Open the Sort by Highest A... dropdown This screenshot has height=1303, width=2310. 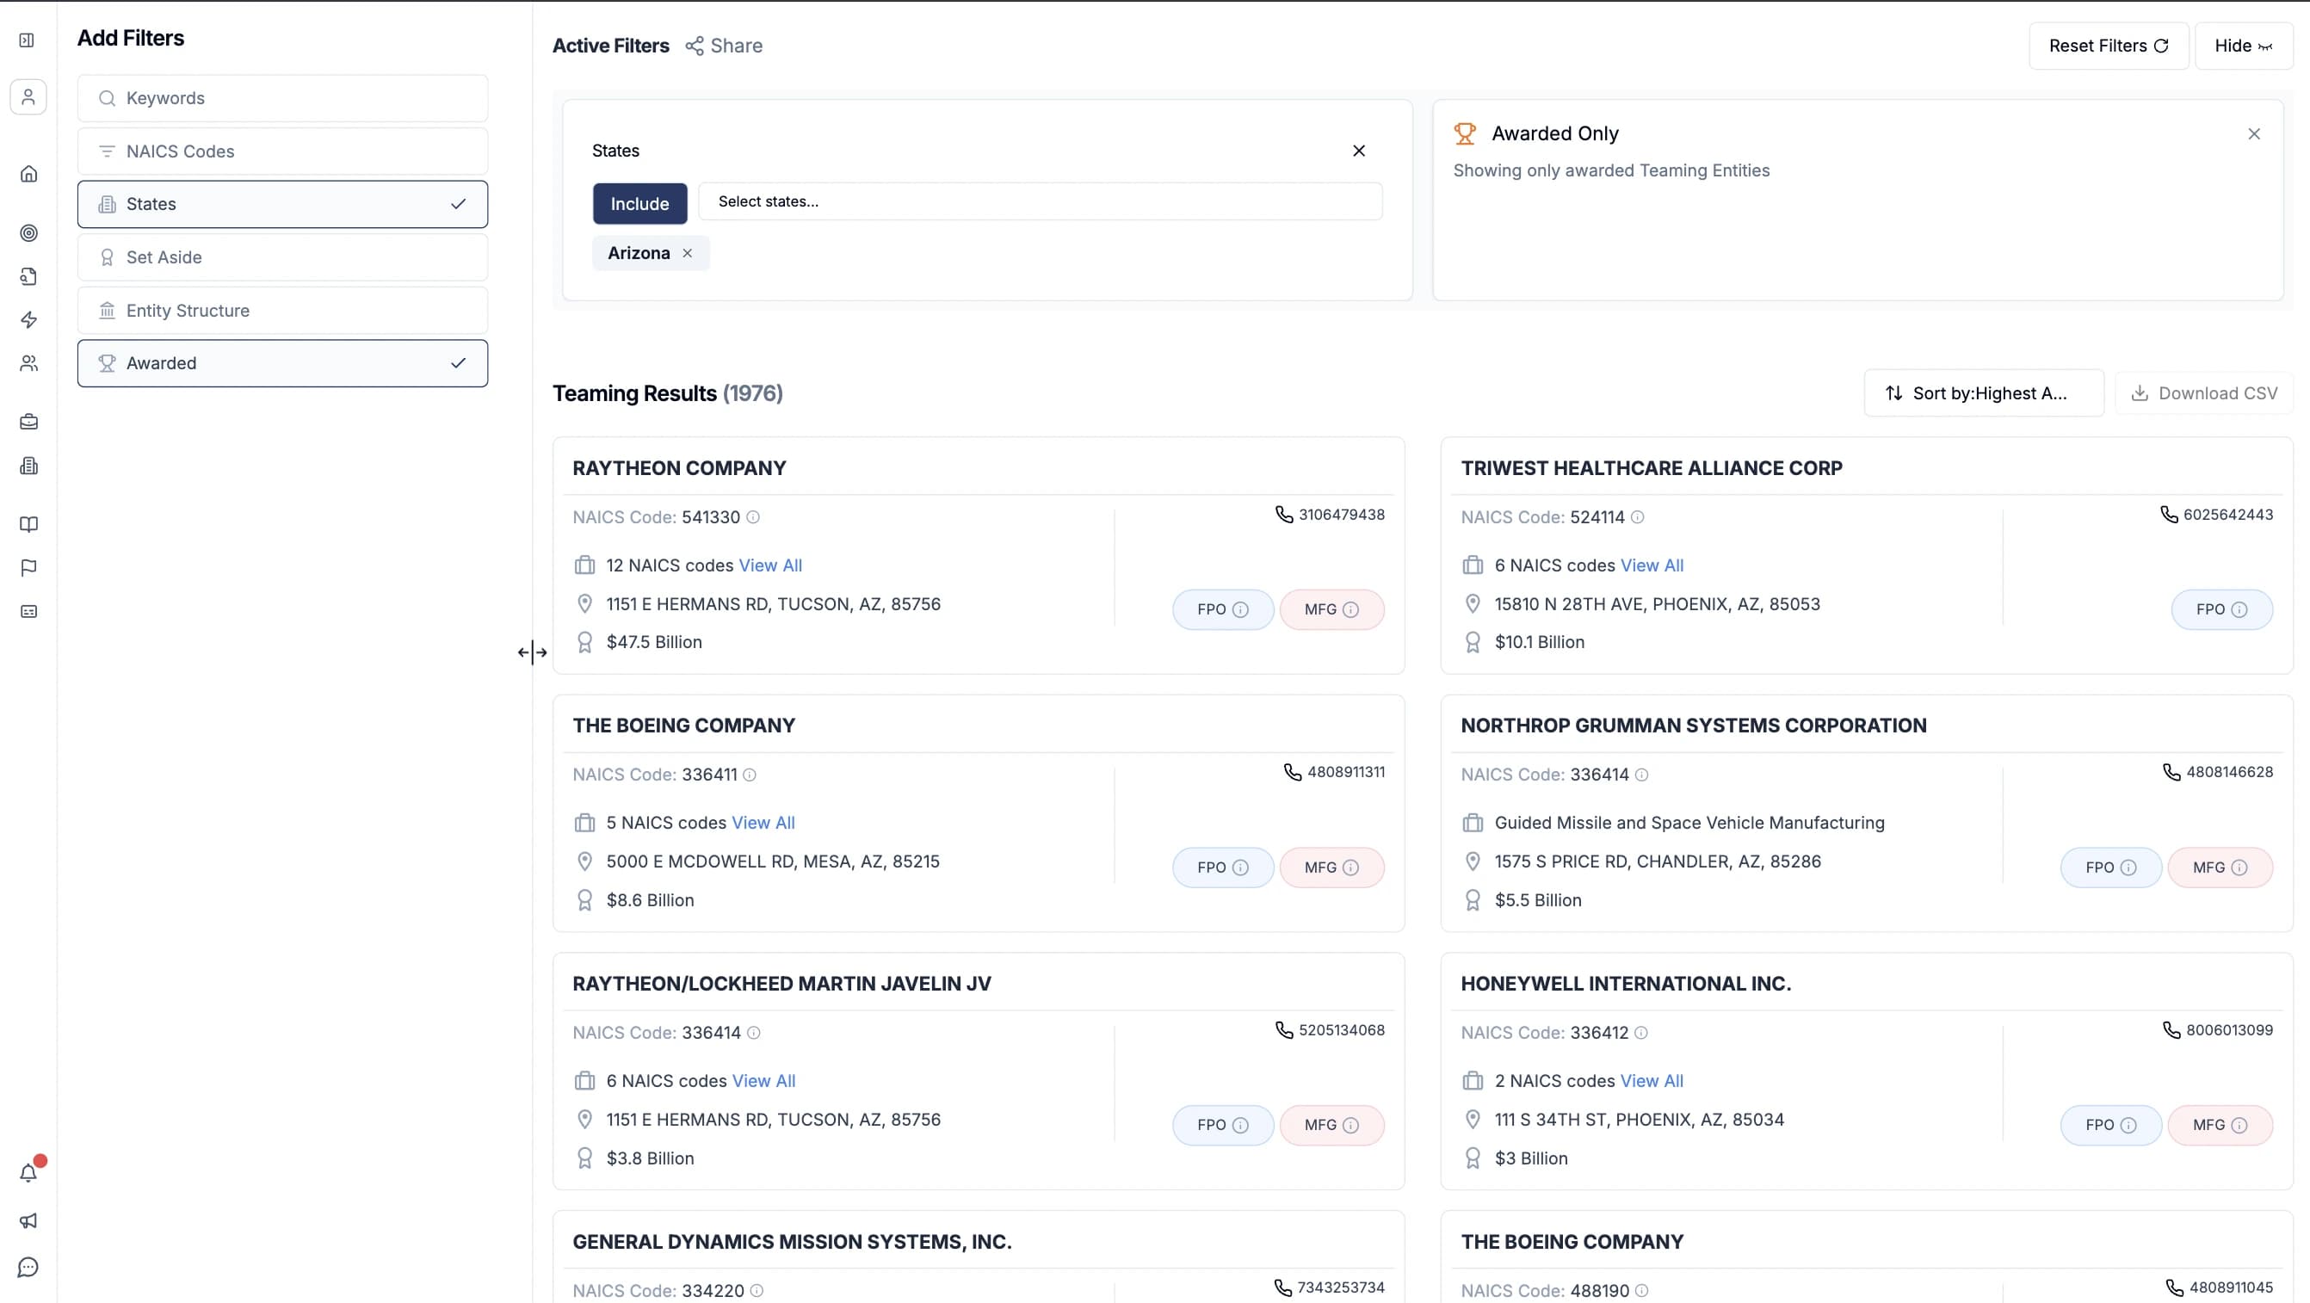pos(1984,393)
